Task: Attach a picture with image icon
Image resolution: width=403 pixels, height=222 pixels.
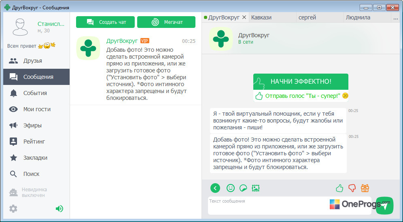Action: pyautogui.click(x=255, y=188)
